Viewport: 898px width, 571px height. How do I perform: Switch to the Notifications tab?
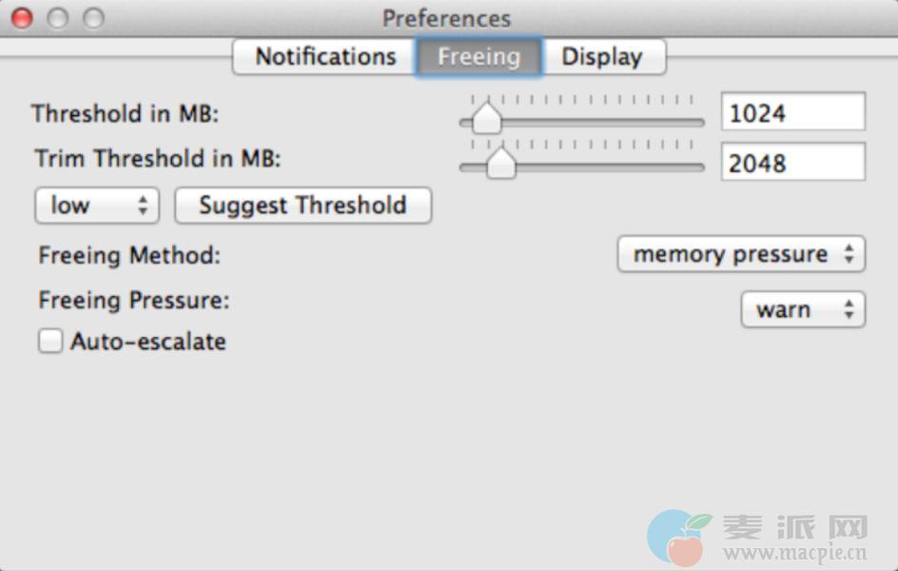(324, 57)
